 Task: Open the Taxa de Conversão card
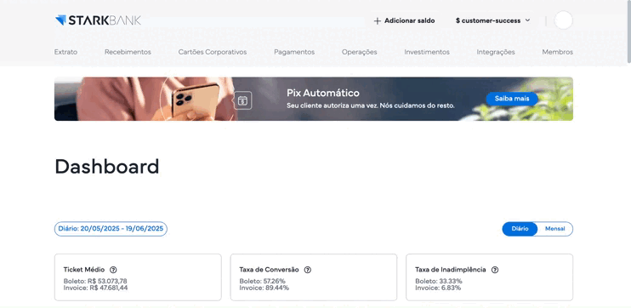point(314,277)
